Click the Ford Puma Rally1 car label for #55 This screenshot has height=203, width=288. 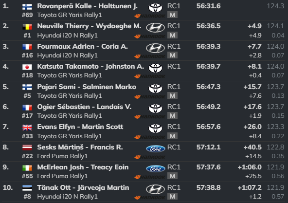[62, 176]
